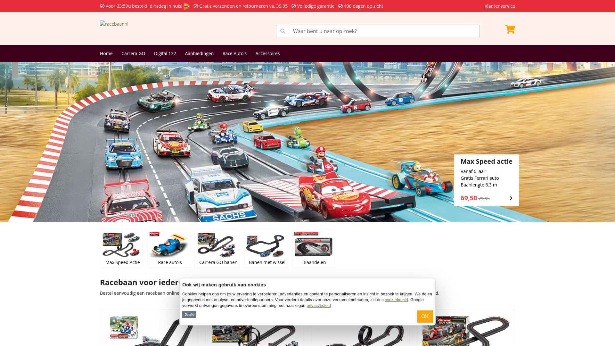Click 'Volledige garantie' text
The height and width of the screenshot is (346, 615).
click(x=316, y=6)
